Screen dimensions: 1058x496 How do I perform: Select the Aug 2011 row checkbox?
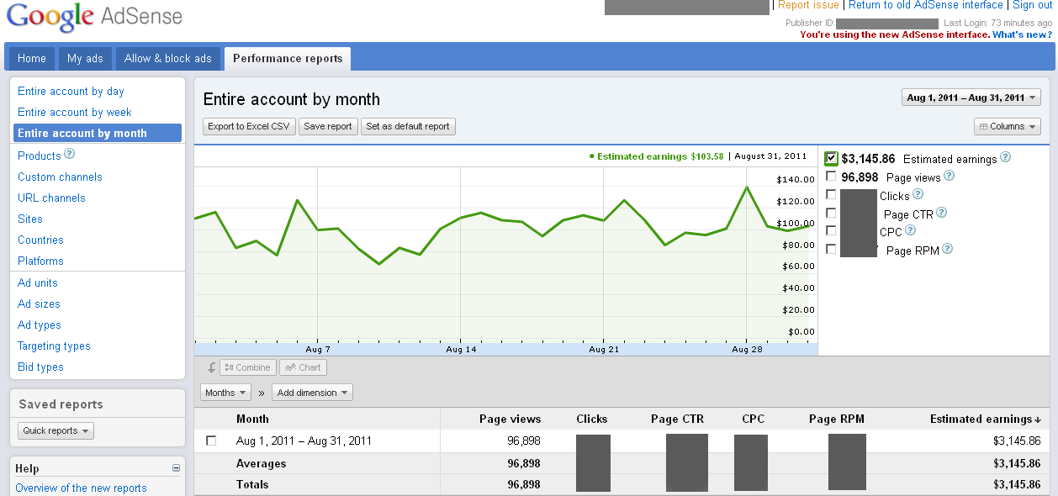211,441
